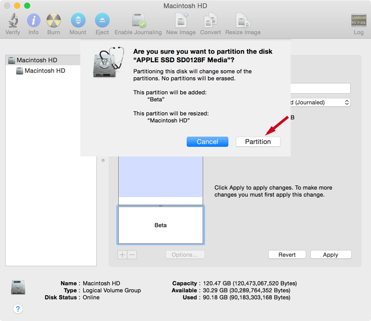
Task: Select the Beta partition block
Action: 160,225
